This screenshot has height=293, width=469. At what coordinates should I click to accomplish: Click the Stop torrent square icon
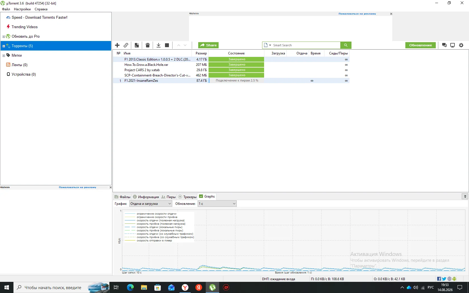[167, 45]
